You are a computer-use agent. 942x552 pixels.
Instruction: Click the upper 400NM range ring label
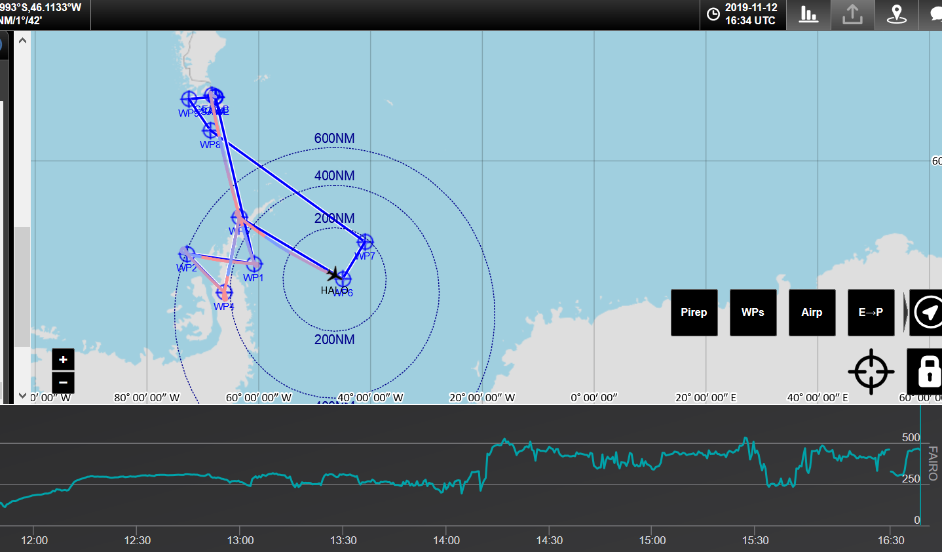(334, 176)
